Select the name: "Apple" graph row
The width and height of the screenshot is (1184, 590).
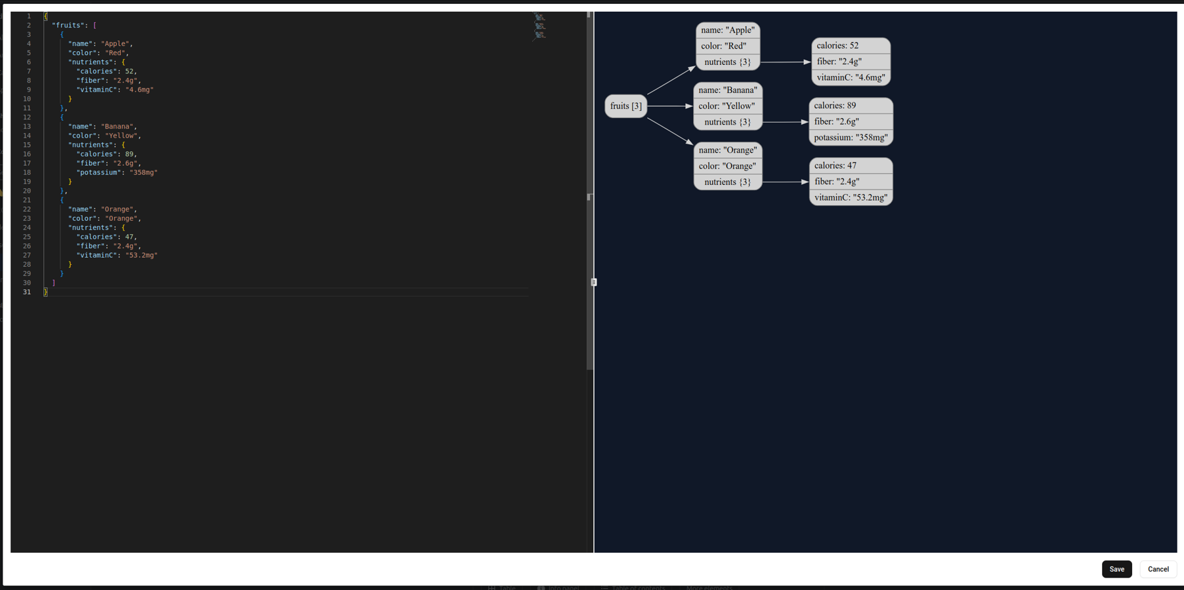[728, 30]
